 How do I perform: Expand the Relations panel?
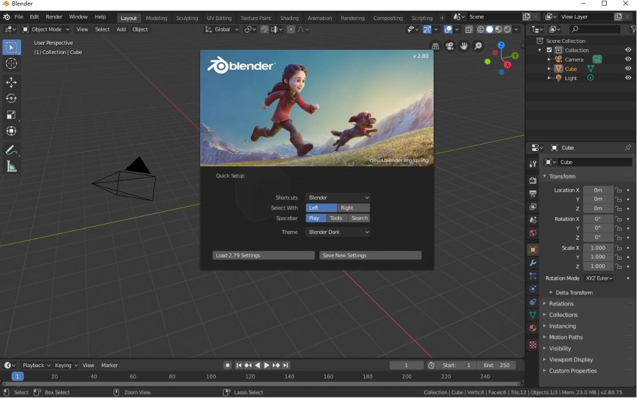tap(561, 304)
